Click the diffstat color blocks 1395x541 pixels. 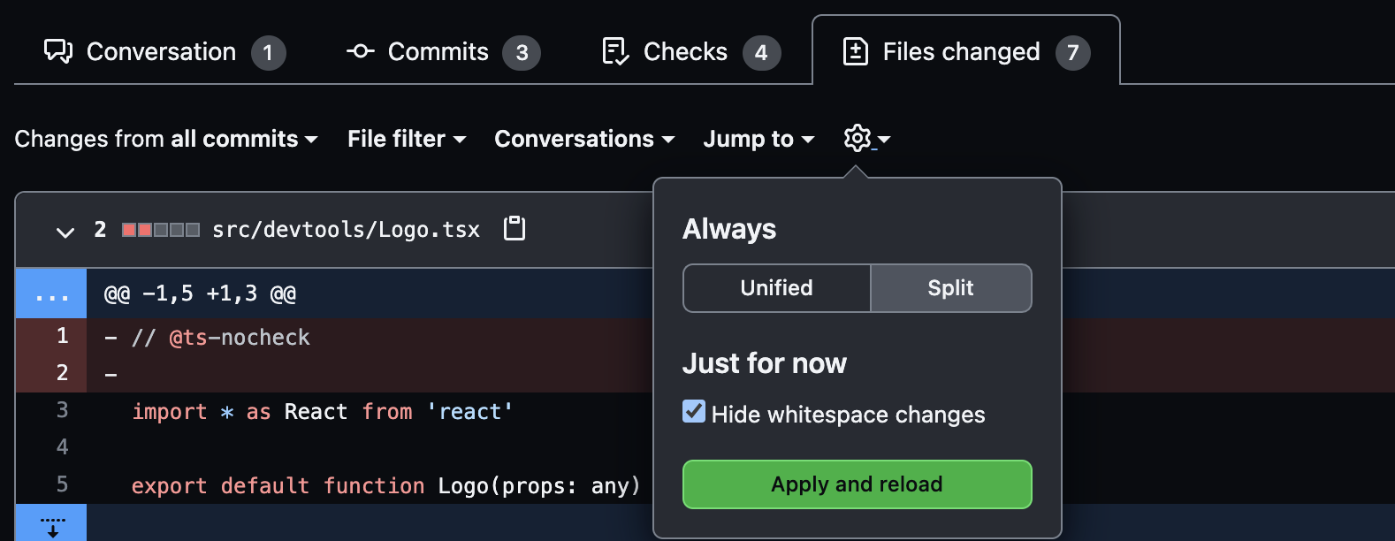161,230
